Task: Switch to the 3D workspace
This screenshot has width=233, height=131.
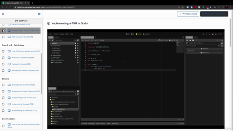Action: point(133,34)
